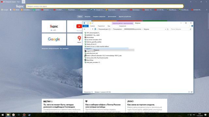
Task: Click the New folder quick-access icon in title bar
Action: (90, 23)
